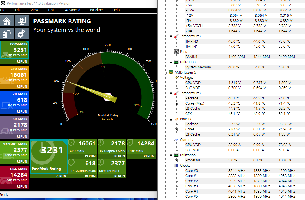Collapse the Powers node
Image resolution: width=305 pixels, height=200 pixels.
tap(171, 119)
